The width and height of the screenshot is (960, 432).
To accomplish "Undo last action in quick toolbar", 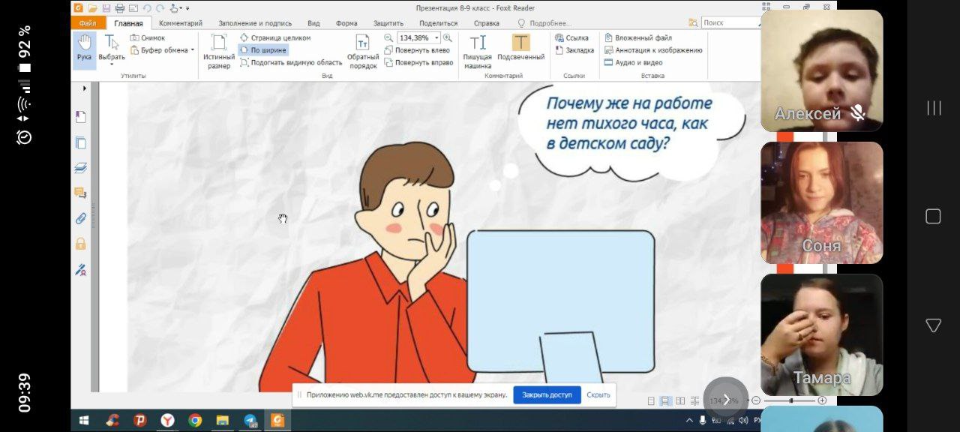I will pos(147,8).
